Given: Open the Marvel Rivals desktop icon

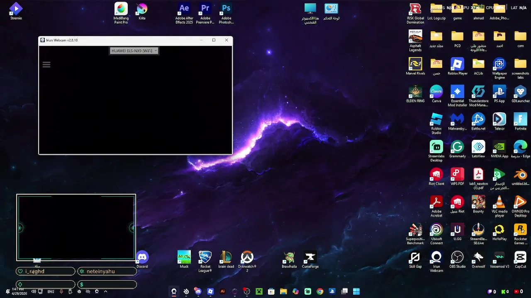Looking at the screenshot, I should (415, 66).
